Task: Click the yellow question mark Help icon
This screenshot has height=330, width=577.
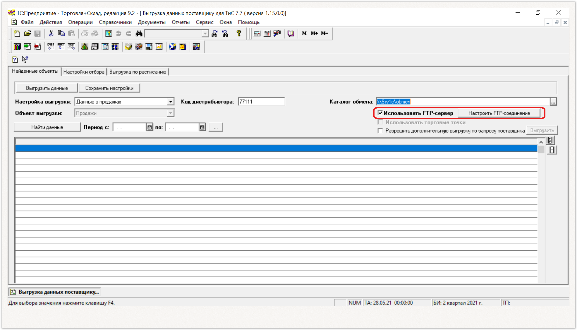Action: [239, 33]
